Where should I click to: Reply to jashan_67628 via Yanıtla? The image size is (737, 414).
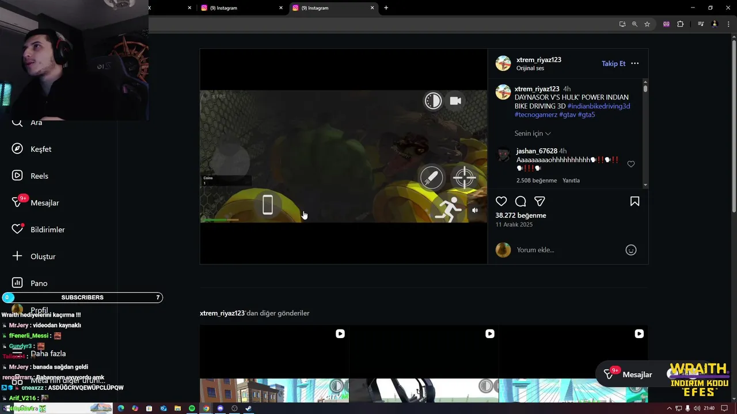click(x=571, y=181)
